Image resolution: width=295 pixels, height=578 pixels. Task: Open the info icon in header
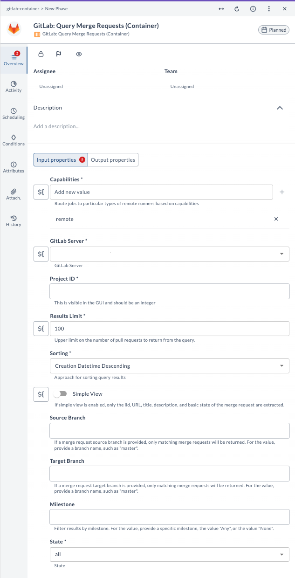[253, 9]
